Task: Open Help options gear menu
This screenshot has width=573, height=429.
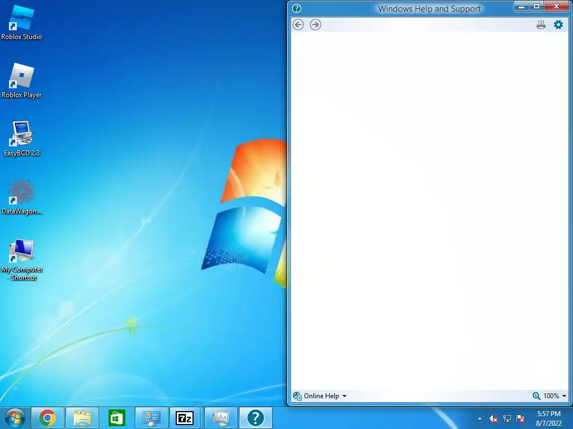Action: (x=558, y=25)
